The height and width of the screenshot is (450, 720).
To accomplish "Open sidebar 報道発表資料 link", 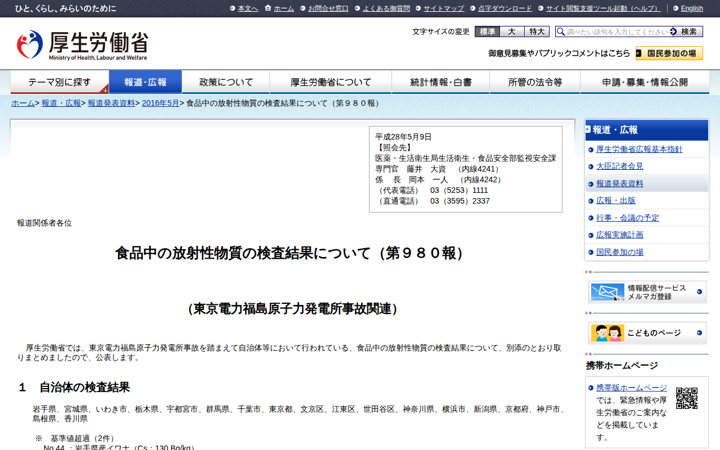I will [x=620, y=183].
